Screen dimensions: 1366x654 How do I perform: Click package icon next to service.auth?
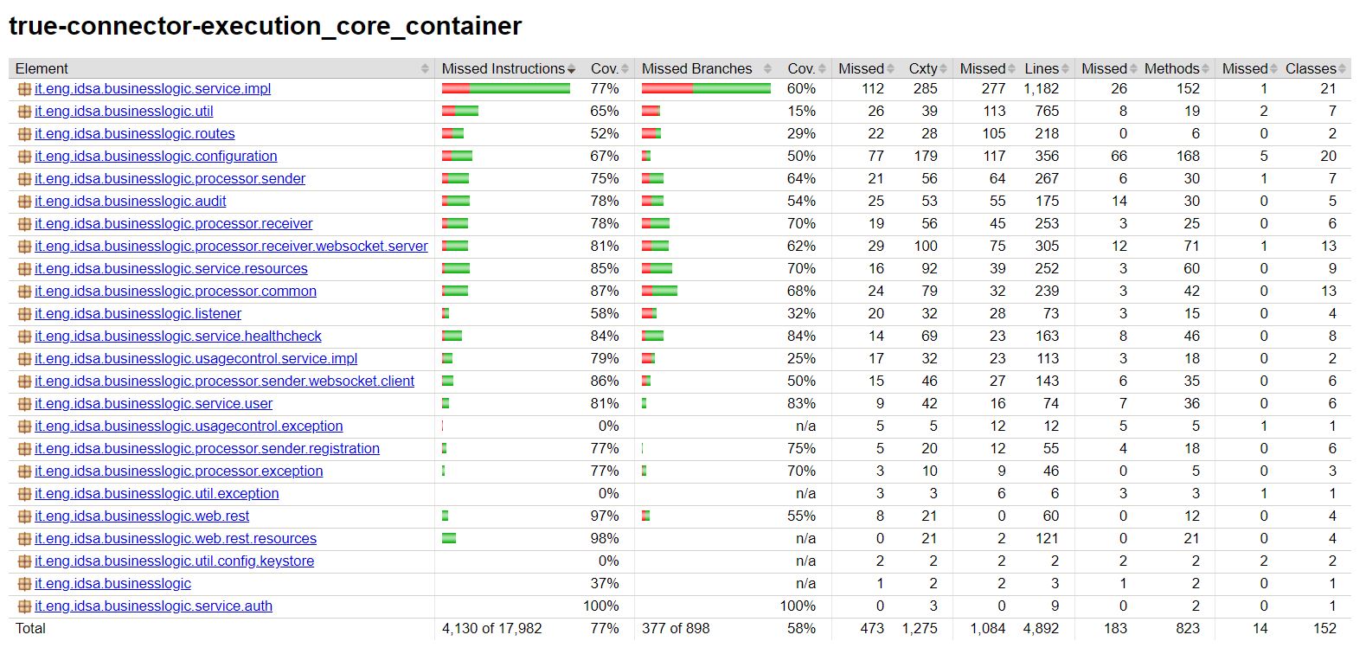[24, 606]
